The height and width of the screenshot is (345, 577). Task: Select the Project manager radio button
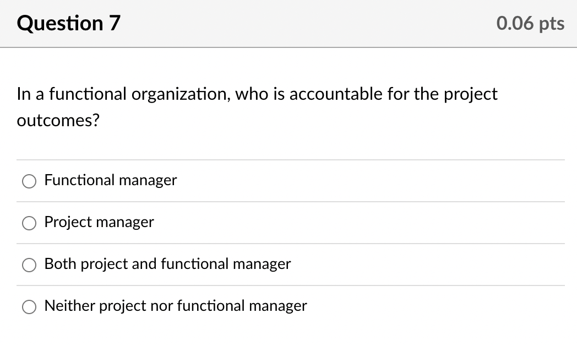click(x=29, y=223)
